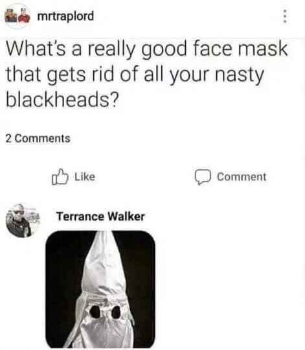Image resolution: width=305 pixels, height=350 pixels.
Task: Show more options via vertical dots
Action: pos(285,16)
